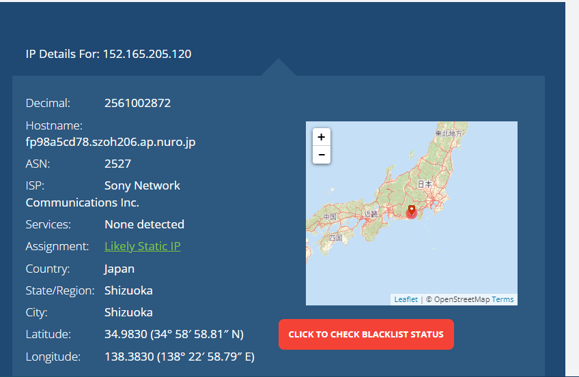Click the 東北地方 label on the map
Viewport: 579px width, 377px height.
click(x=449, y=133)
